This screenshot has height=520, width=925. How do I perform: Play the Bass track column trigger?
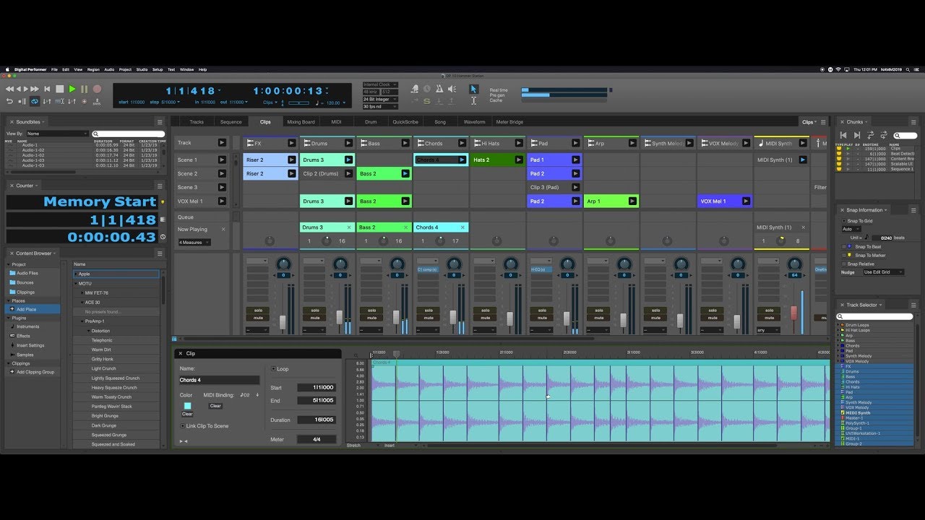coord(405,143)
